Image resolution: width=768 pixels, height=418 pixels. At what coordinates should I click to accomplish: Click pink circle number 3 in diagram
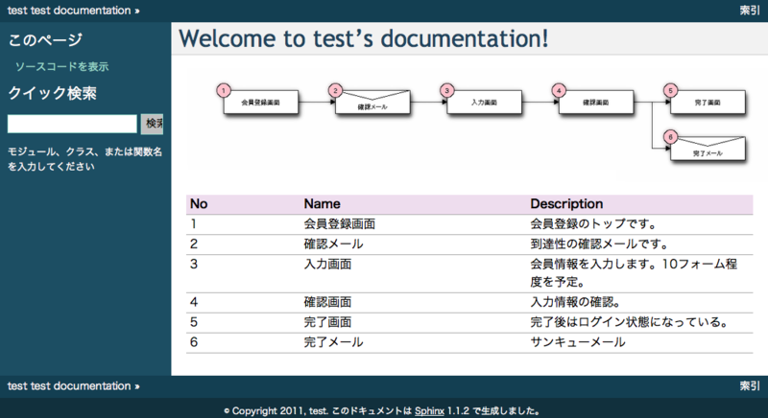pyautogui.click(x=446, y=90)
